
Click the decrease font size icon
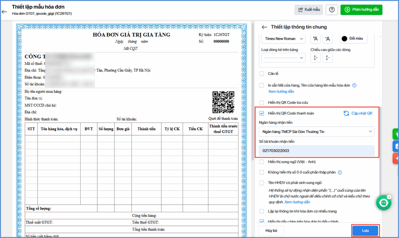(x=328, y=38)
